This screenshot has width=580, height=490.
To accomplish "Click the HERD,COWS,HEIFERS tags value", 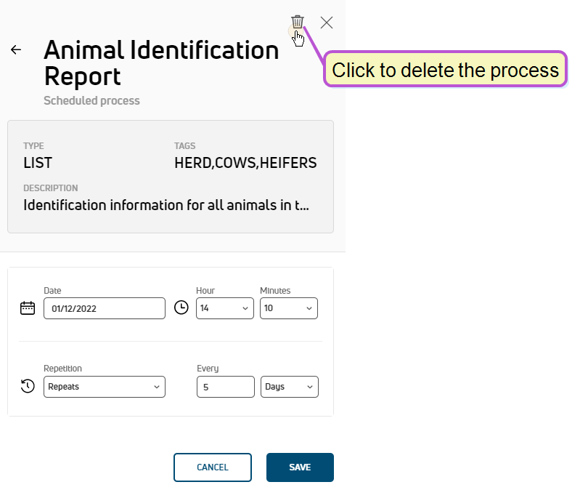I will [x=245, y=163].
